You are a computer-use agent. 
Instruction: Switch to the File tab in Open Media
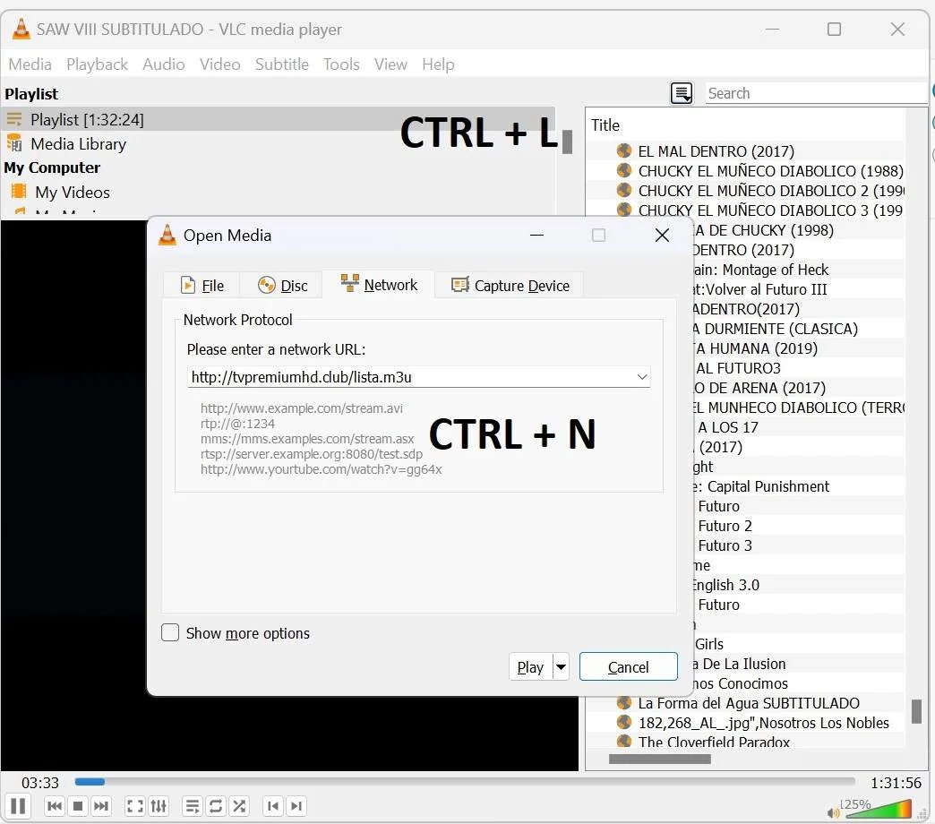[202, 286]
